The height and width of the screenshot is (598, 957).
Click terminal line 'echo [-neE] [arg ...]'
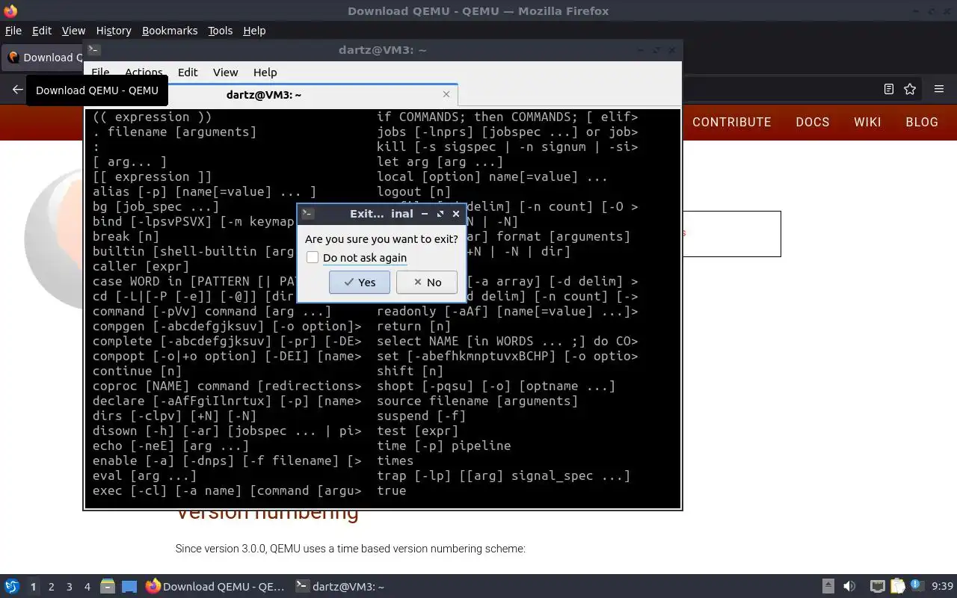click(170, 446)
